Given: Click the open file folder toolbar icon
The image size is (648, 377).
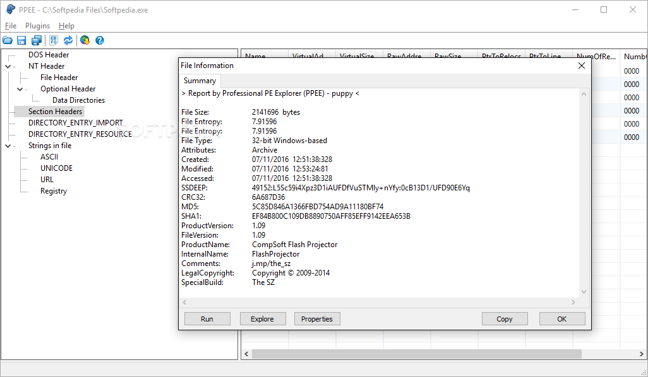Looking at the screenshot, I should pyautogui.click(x=8, y=40).
